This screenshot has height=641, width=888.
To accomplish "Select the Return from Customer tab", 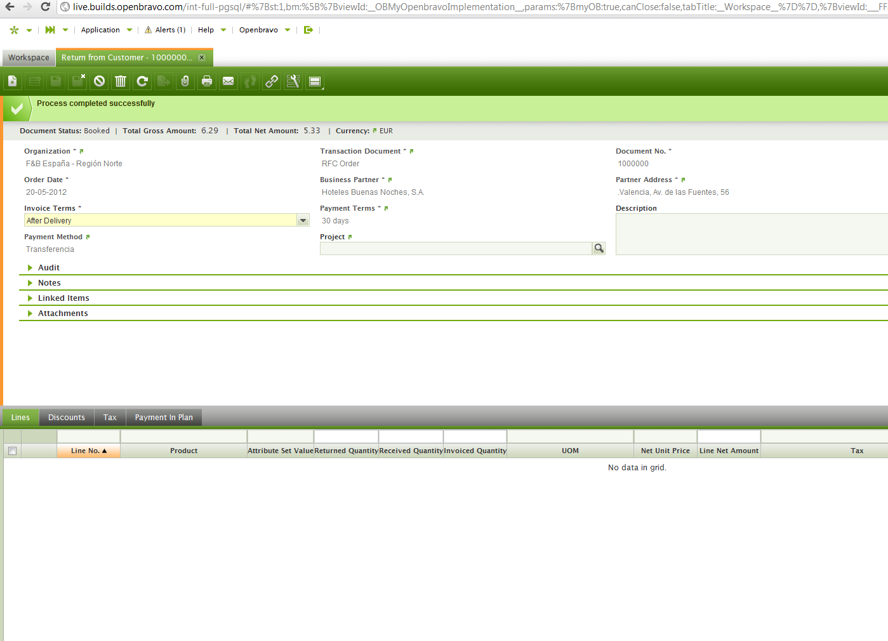I will click(x=127, y=58).
